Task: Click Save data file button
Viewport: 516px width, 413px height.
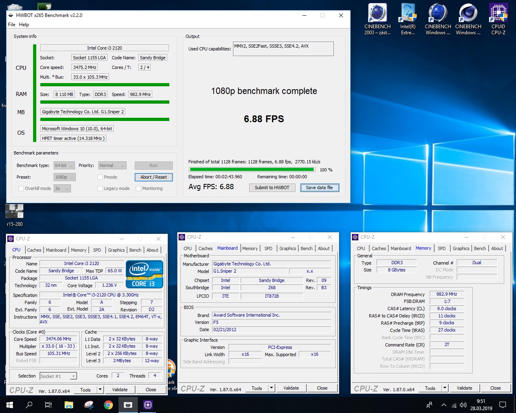Action: pyautogui.click(x=320, y=188)
